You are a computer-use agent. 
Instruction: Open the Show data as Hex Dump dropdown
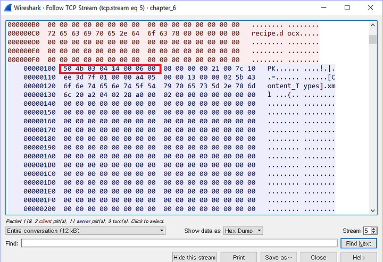click(243, 231)
